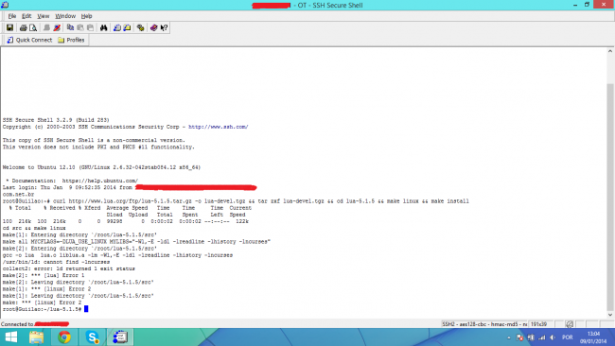Click the SSH2 aes128-cbc status text
615x346 pixels.
484,324
